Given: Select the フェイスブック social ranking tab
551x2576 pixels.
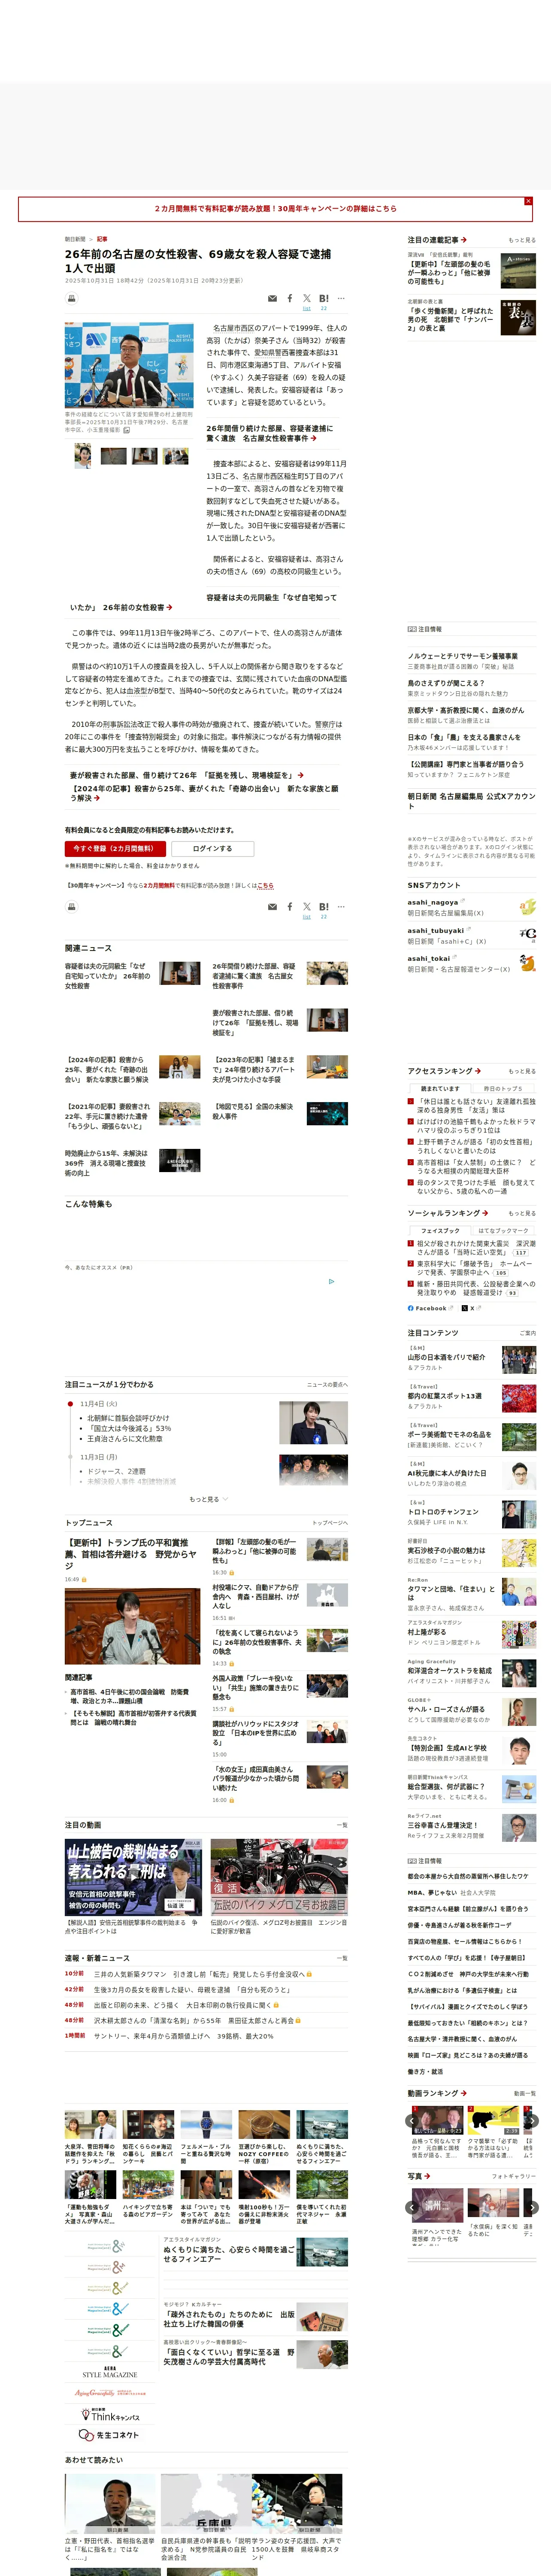Looking at the screenshot, I should (x=440, y=1230).
